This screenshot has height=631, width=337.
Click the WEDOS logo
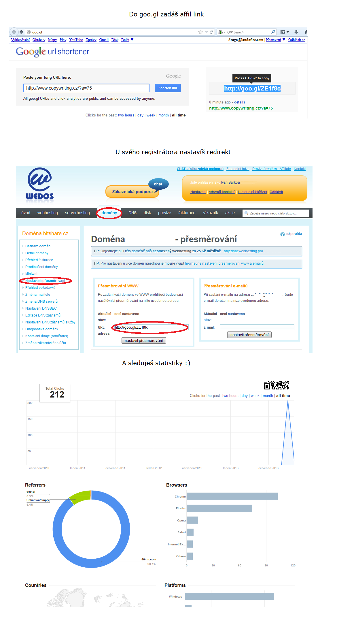tap(40, 184)
